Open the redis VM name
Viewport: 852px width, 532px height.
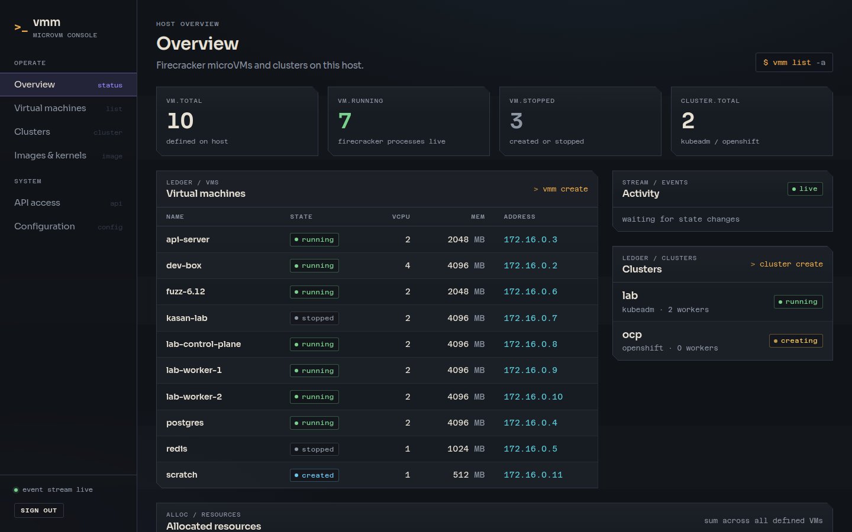coord(177,449)
